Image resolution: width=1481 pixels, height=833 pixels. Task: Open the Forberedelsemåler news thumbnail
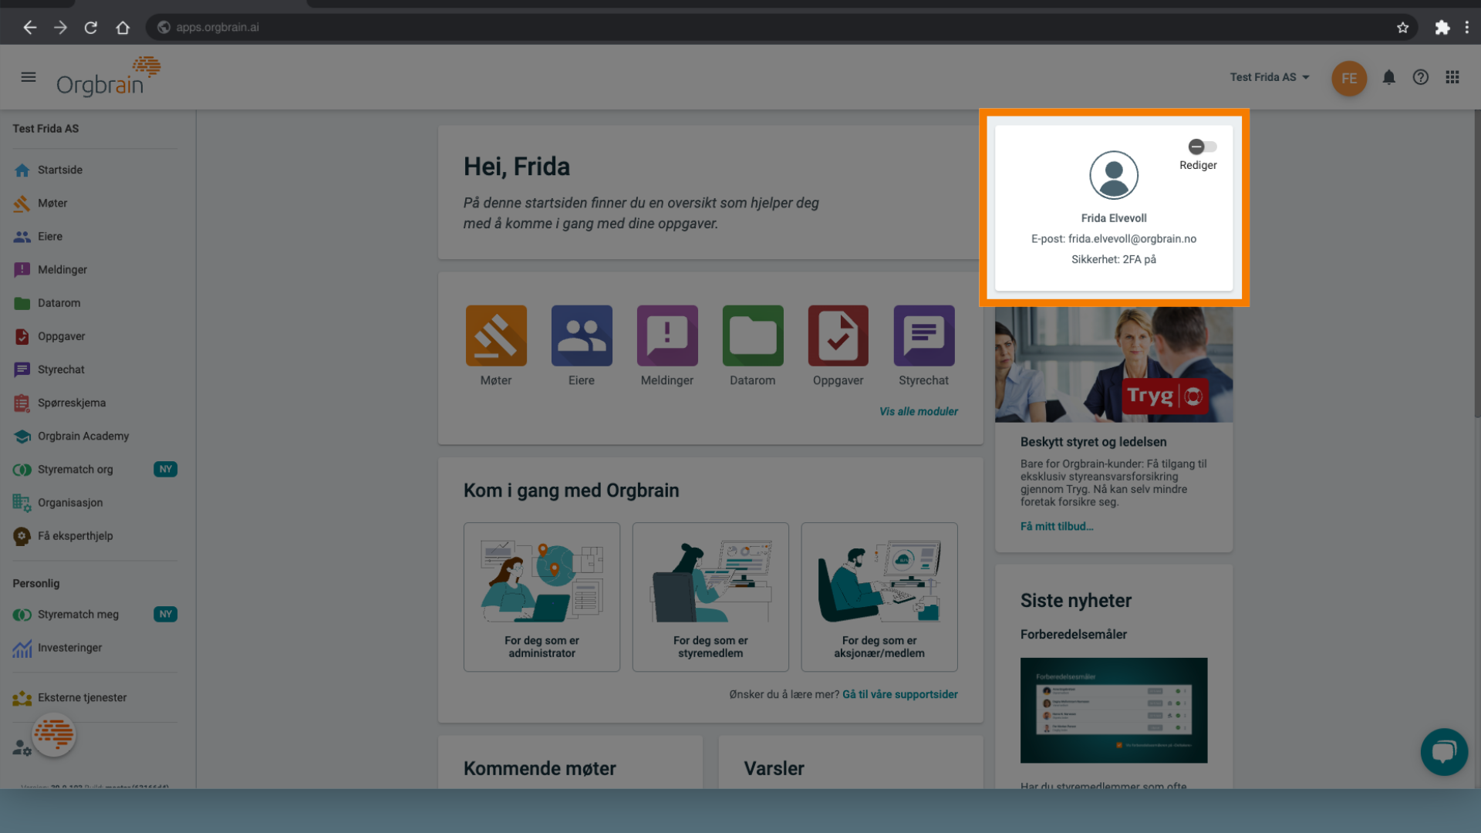click(x=1114, y=710)
